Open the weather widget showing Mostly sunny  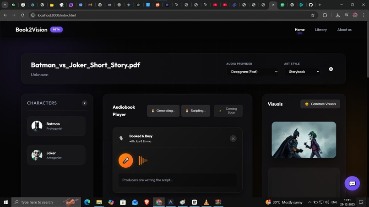[x=284, y=202]
